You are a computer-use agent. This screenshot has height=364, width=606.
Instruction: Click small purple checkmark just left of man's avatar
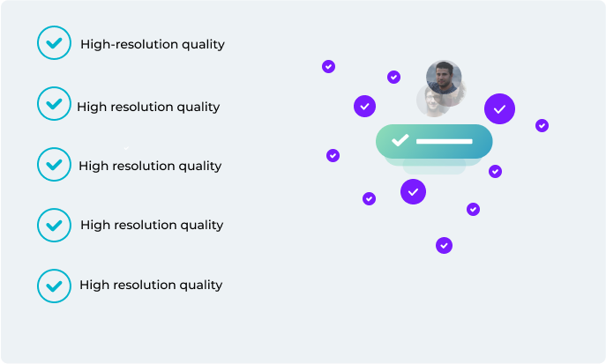point(393,78)
